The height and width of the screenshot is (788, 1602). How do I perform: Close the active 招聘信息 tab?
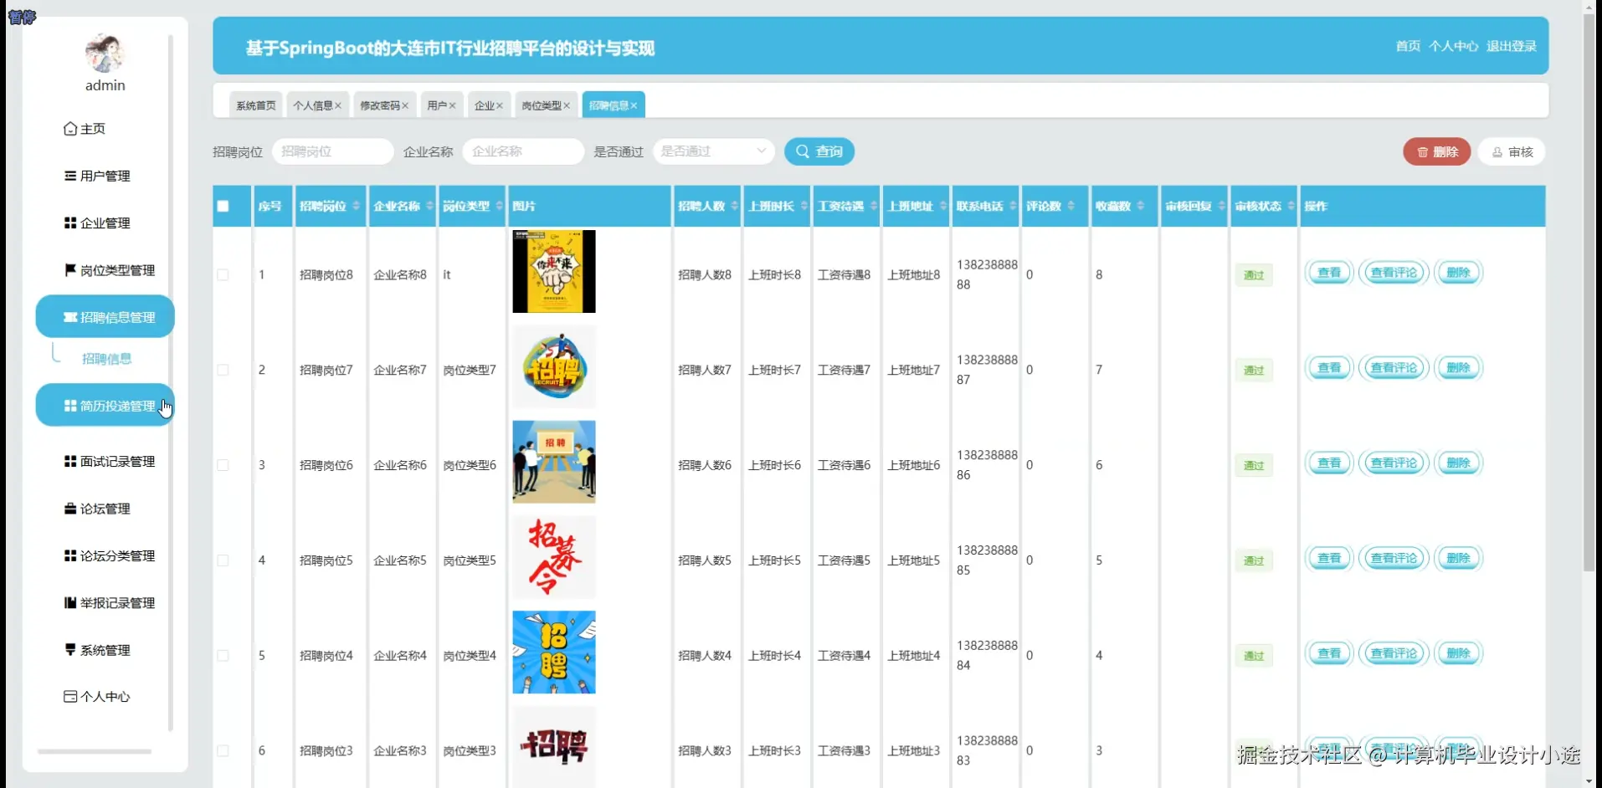[634, 105]
